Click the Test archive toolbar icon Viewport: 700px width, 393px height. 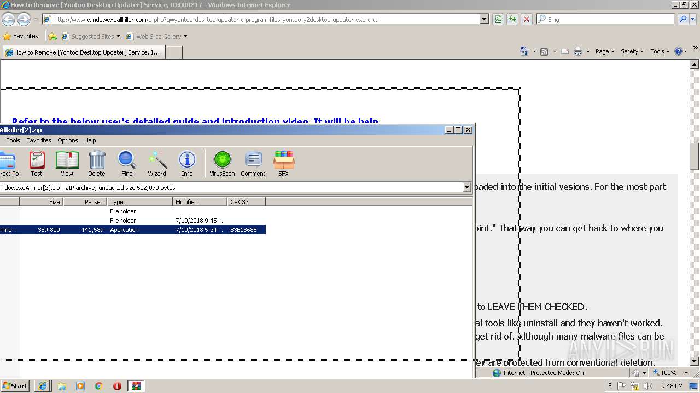37,164
